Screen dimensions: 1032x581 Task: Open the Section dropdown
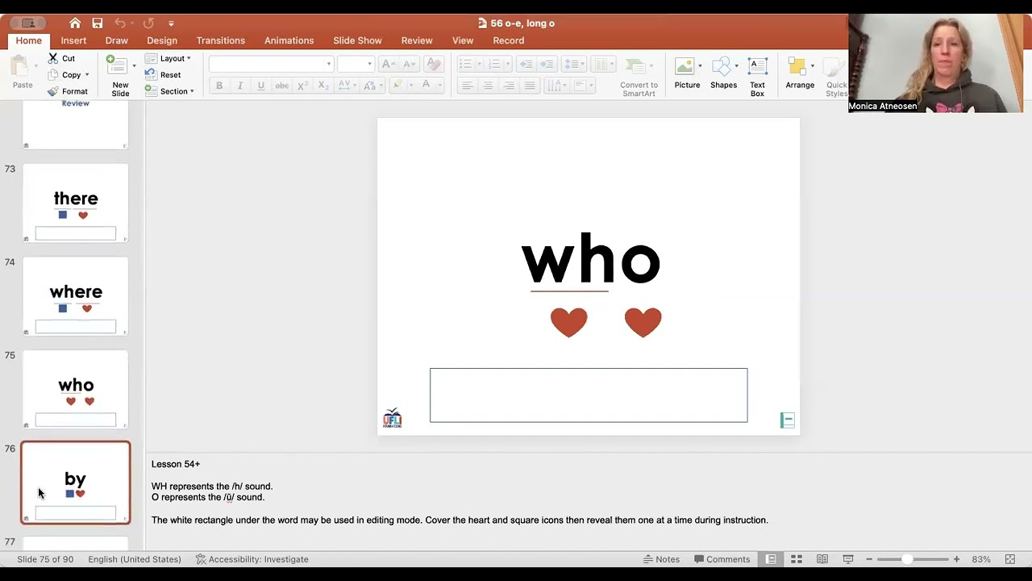tap(169, 91)
